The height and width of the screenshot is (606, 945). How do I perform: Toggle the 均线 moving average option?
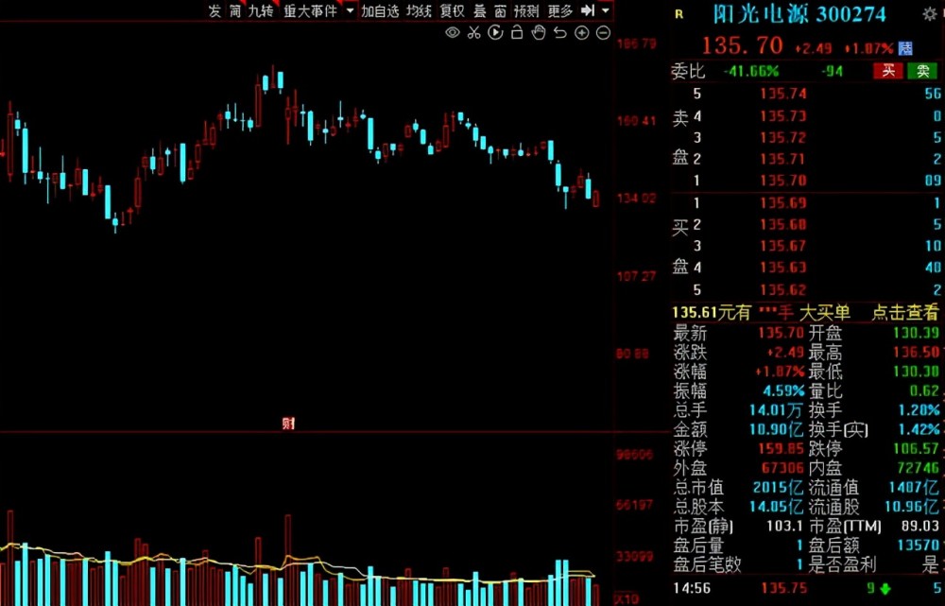(x=419, y=10)
